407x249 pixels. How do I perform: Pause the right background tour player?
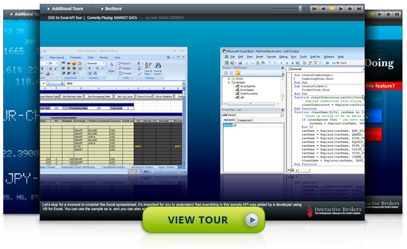[372, 14]
